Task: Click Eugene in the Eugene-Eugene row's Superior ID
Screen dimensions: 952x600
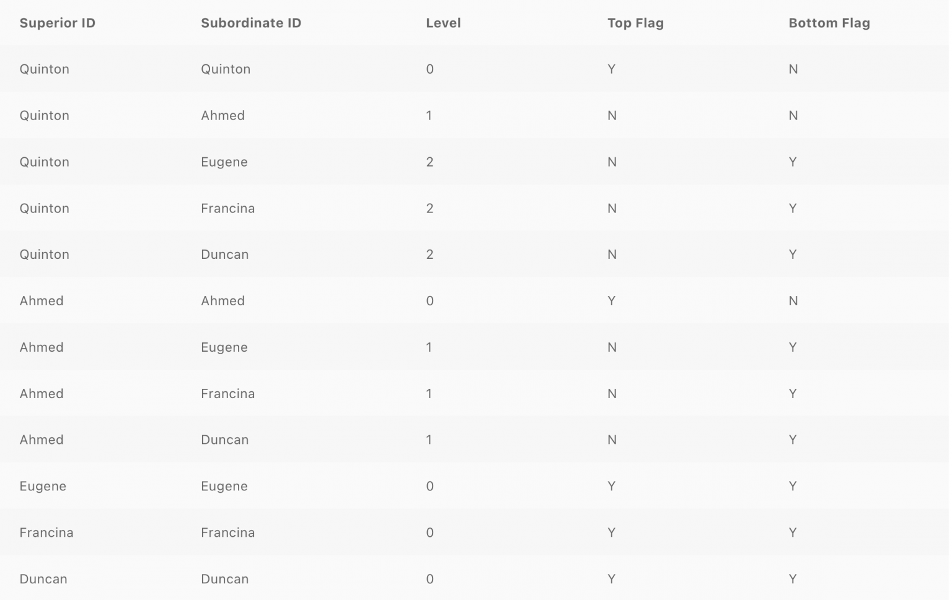Action: tap(42, 486)
